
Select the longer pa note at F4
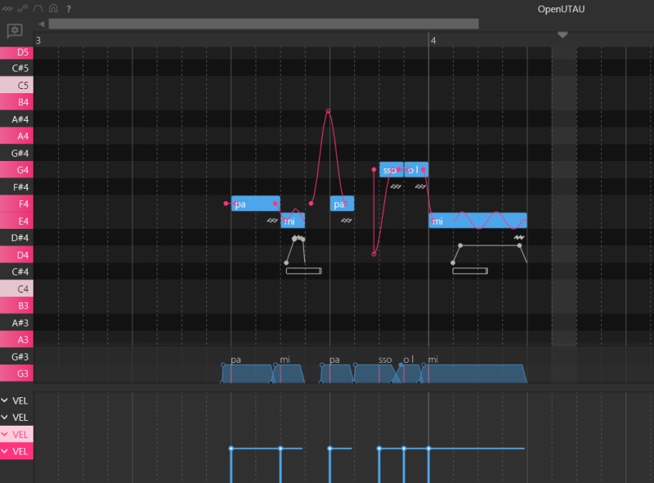tap(256, 203)
